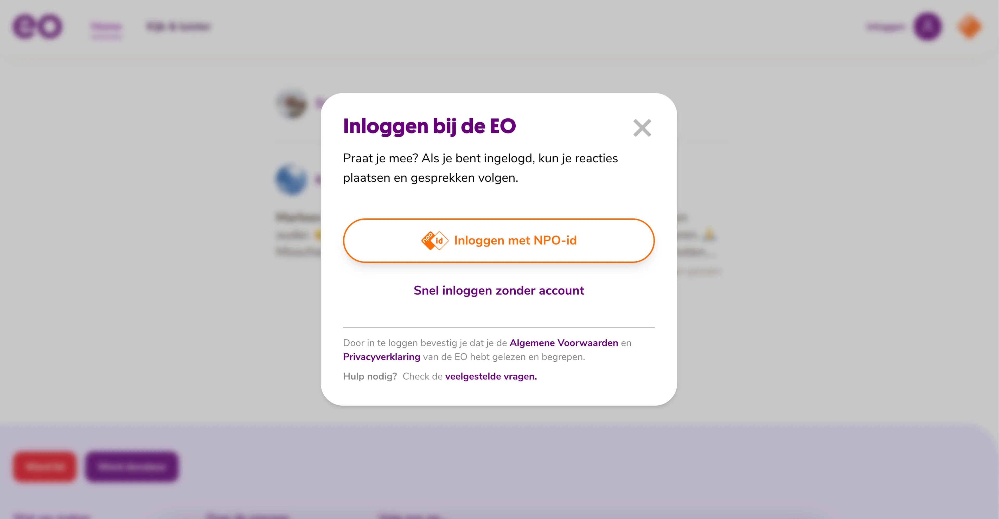Close the login dialog with the X

click(642, 128)
